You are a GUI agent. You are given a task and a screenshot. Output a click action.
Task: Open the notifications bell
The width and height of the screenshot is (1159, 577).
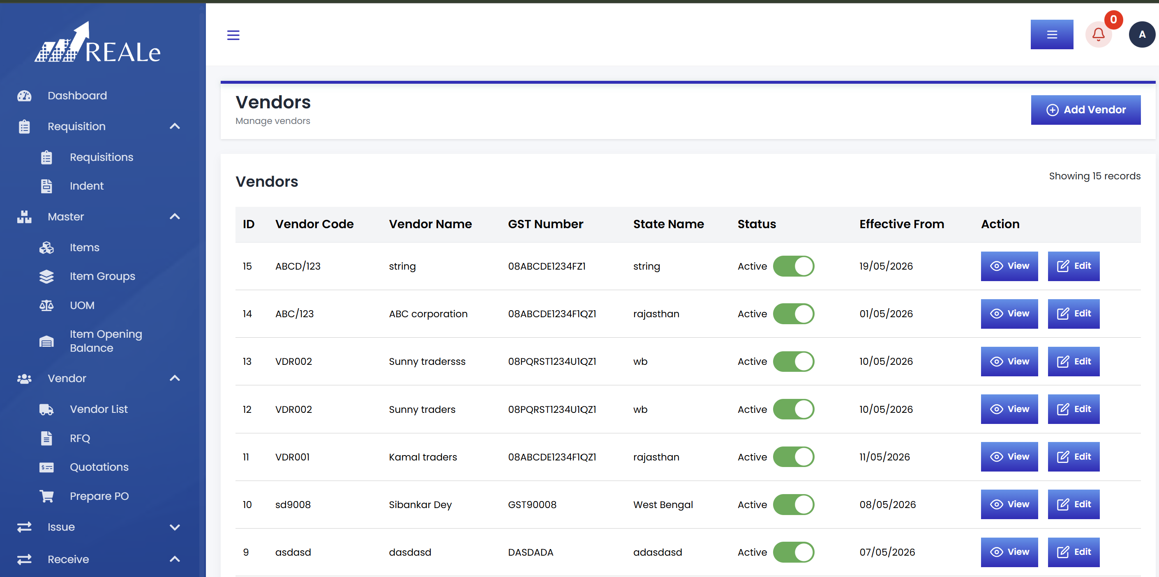point(1098,34)
